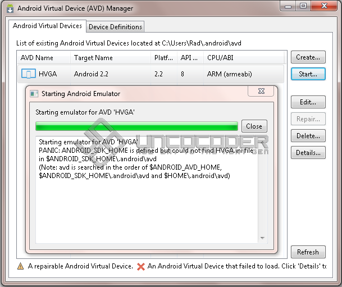
Task: Click the CPU/ABI column header
Action: [244, 58]
